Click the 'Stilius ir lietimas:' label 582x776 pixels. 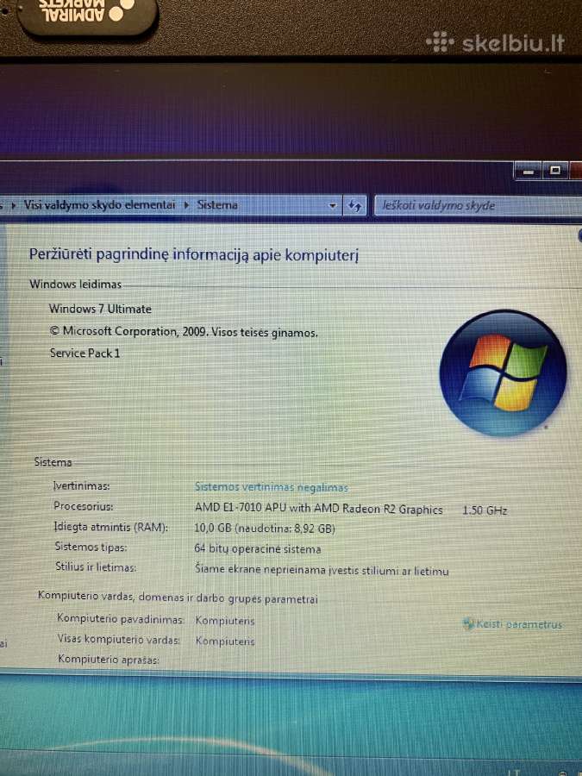click(x=96, y=567)
